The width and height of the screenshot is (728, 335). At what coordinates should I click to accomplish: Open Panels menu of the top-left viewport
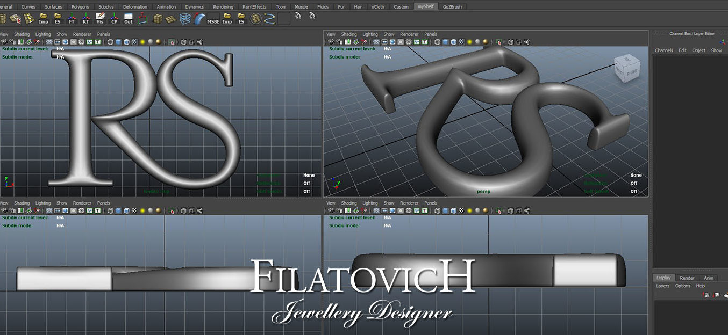point(104,34)
